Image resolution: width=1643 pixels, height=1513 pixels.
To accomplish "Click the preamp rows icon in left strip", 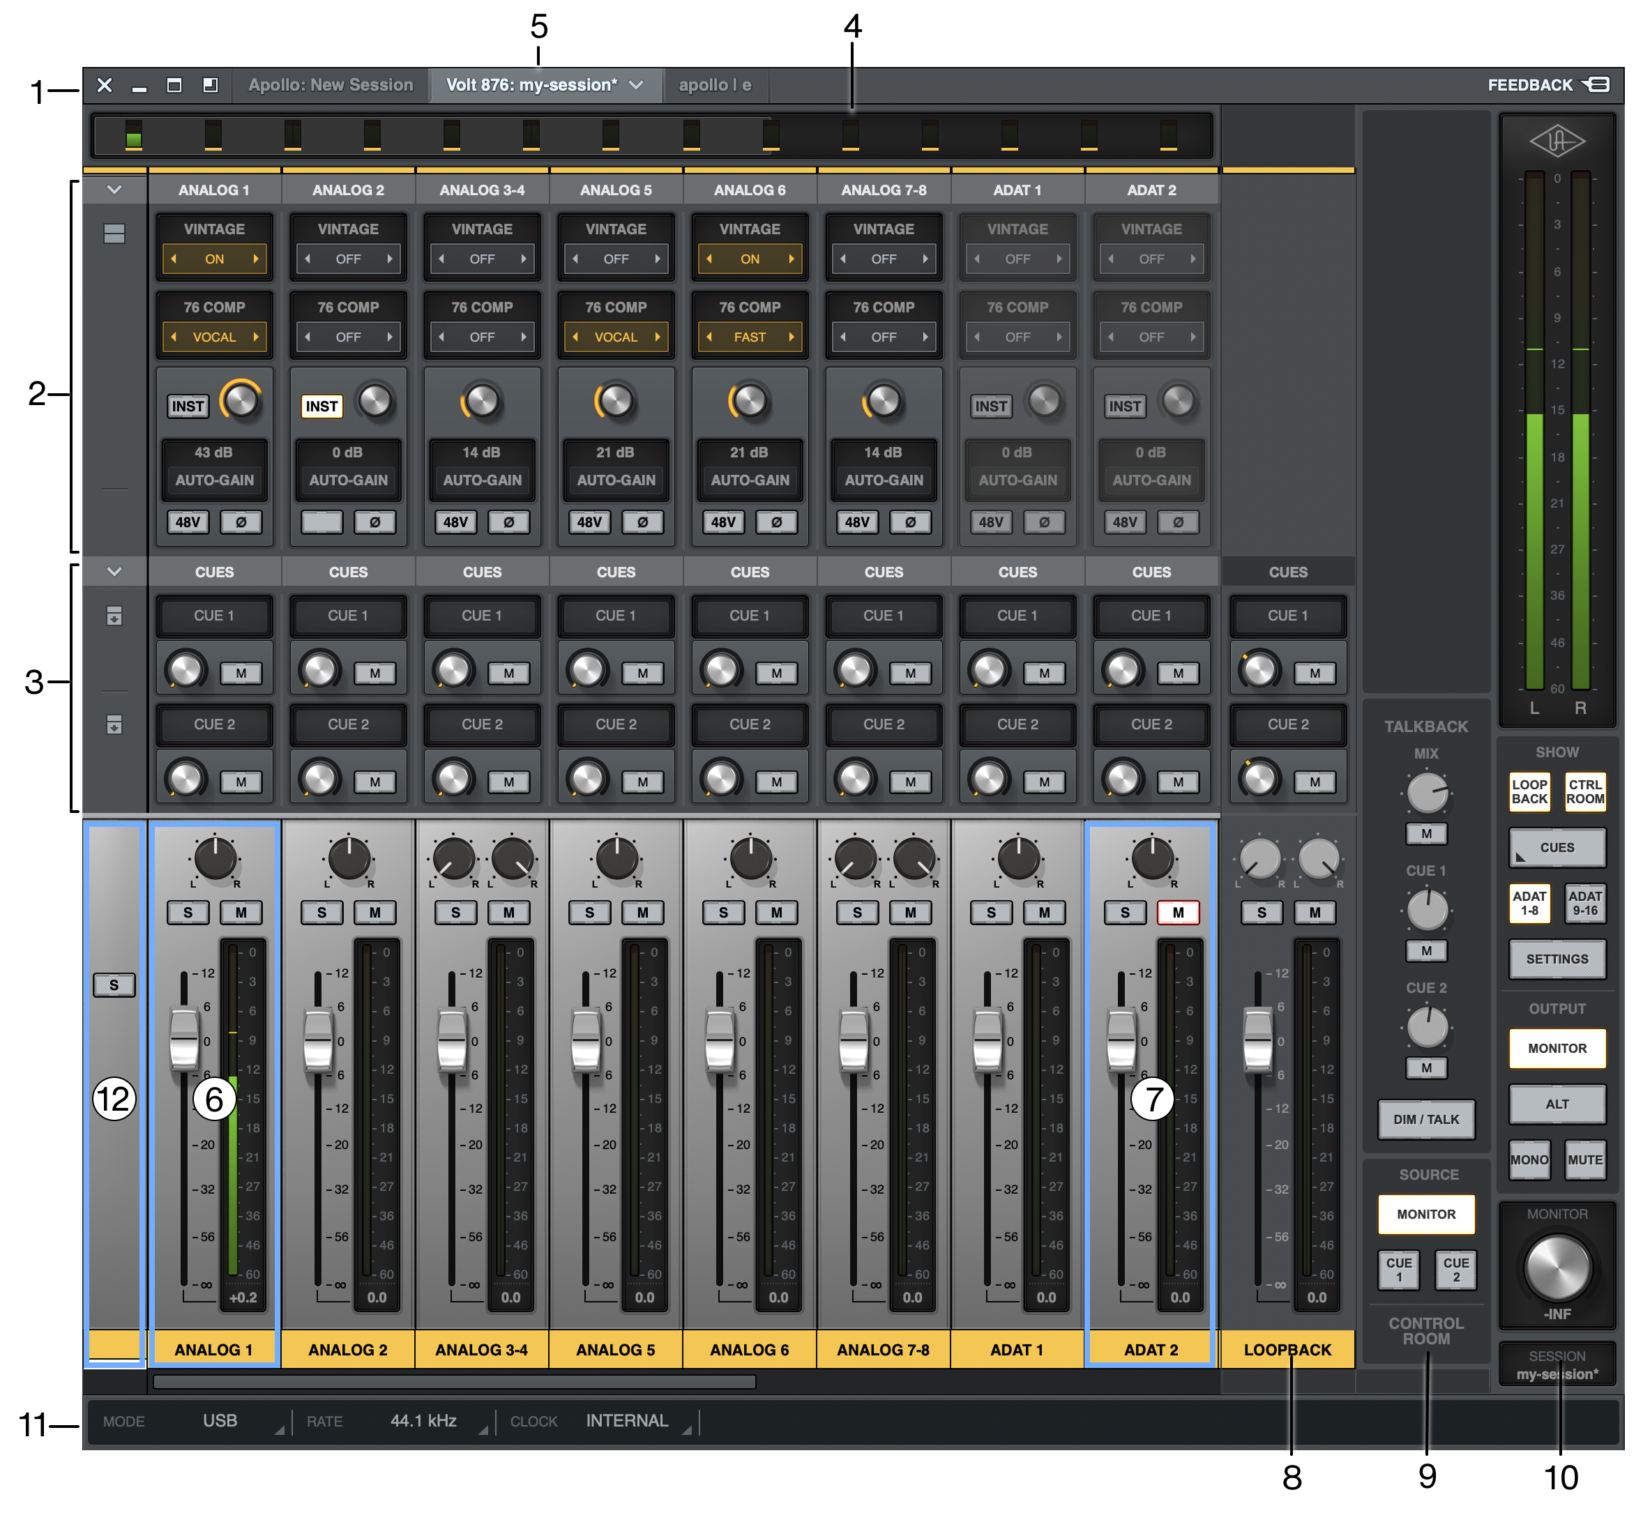I will click(114, 234).
